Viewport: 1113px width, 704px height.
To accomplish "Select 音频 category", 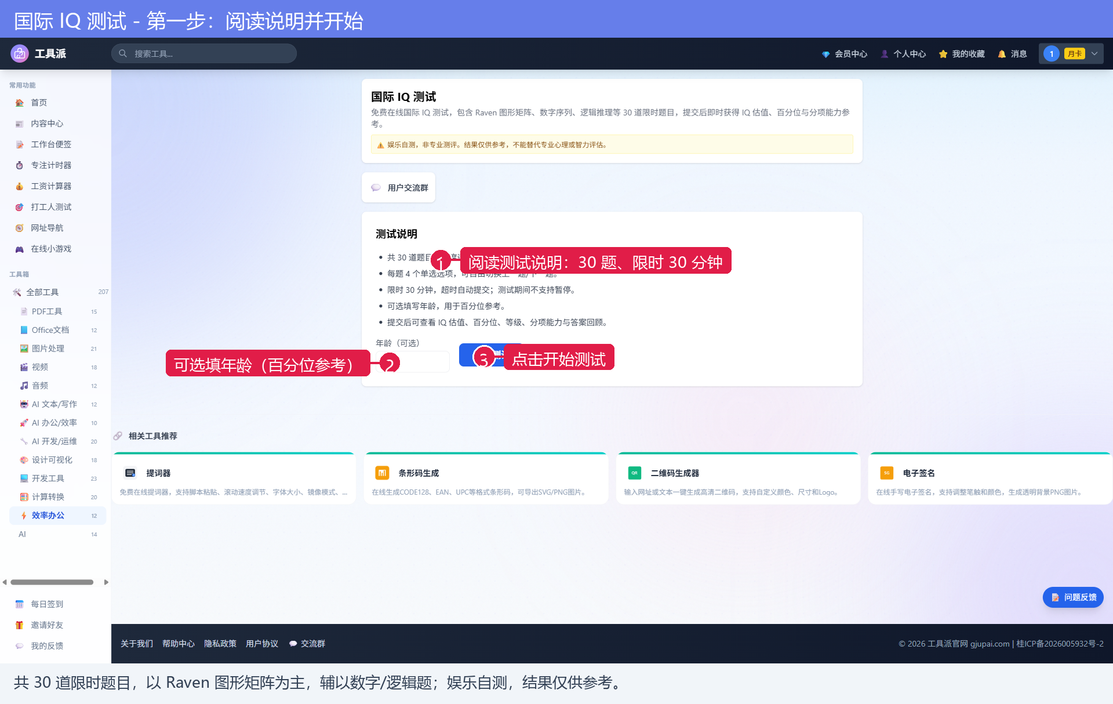I will [x=58, y=386].
